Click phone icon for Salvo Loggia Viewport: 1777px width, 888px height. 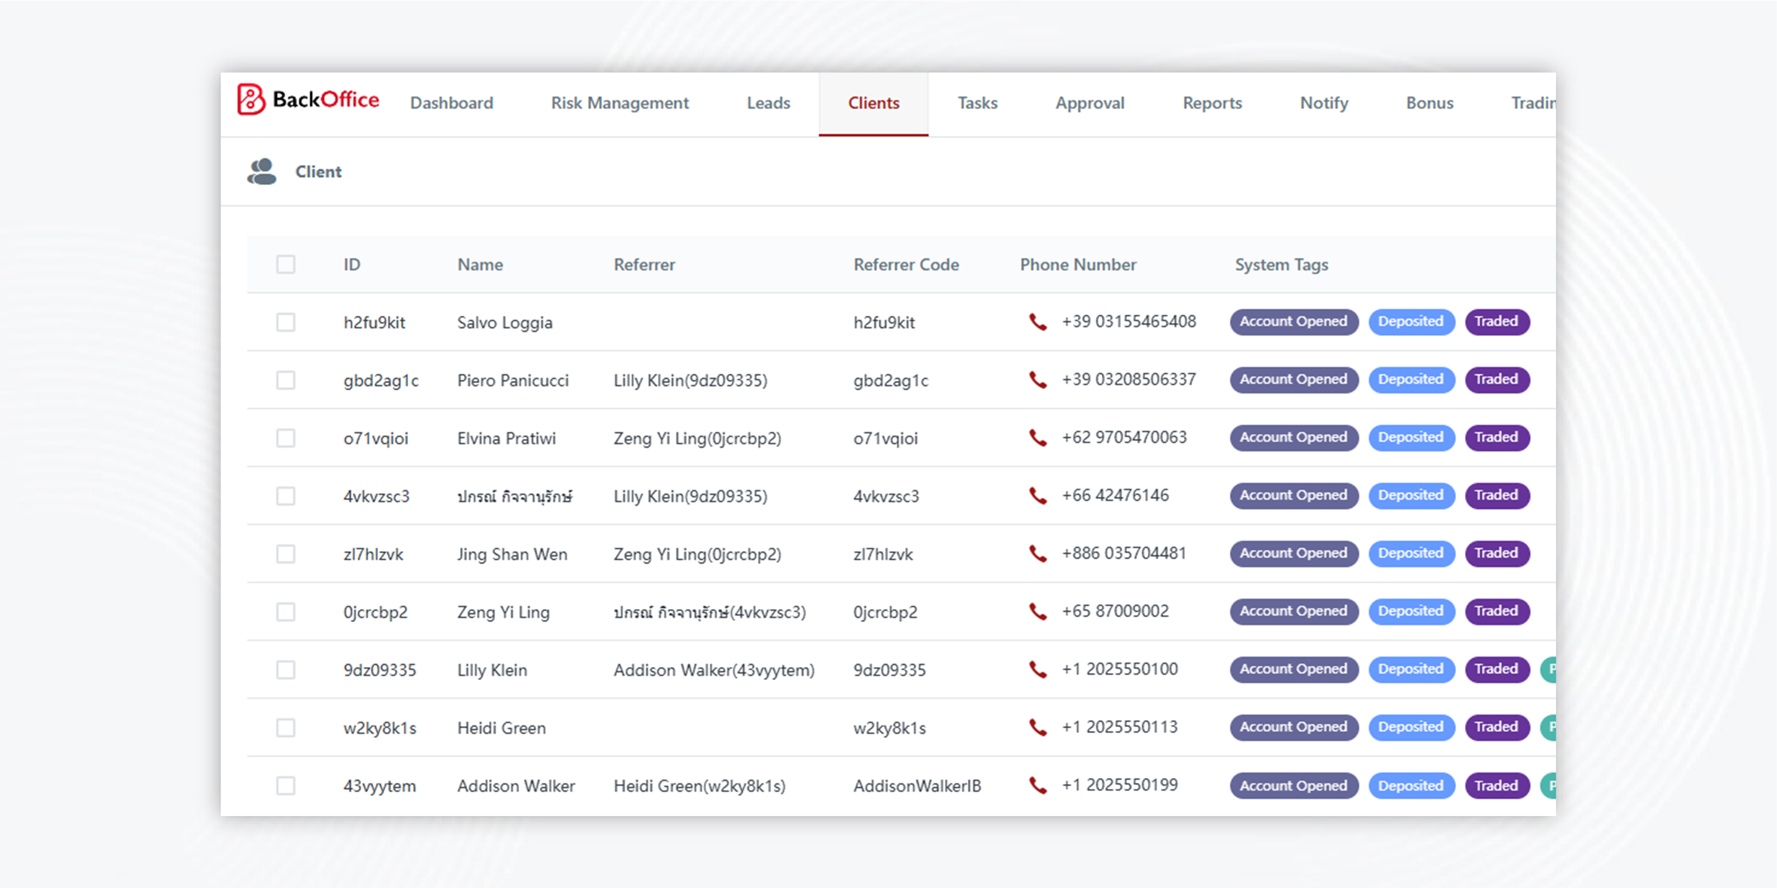(x=1038, y=322)
